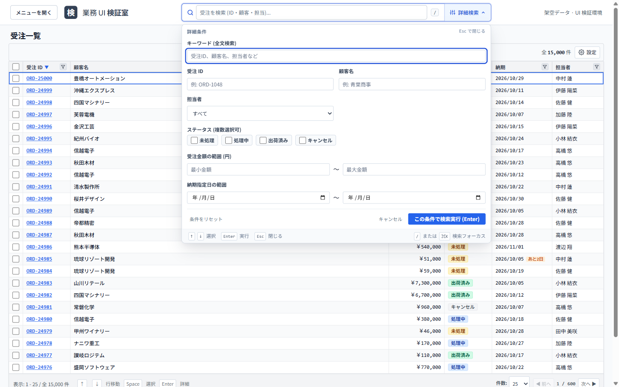Collapse the 詳細検索 advanced search panel
The image size is (619, 387).
(x=467, y=13)
